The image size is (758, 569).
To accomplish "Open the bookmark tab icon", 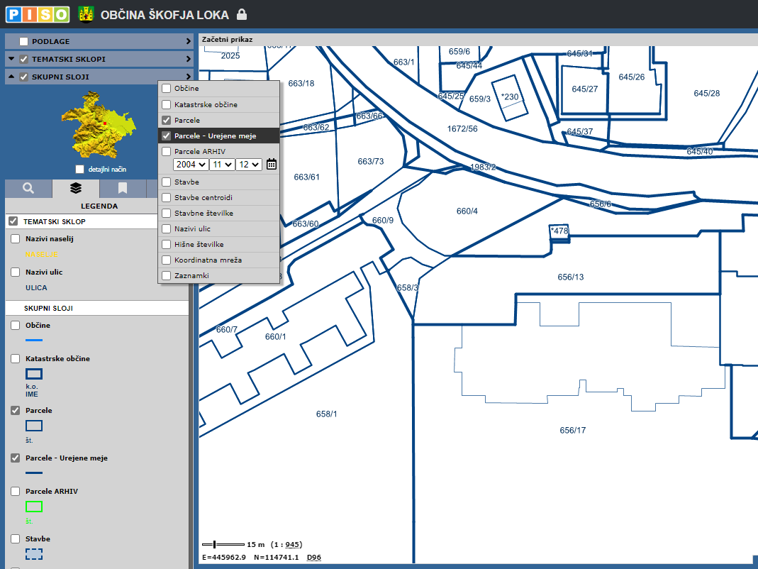I will click(x=123, y=188).
